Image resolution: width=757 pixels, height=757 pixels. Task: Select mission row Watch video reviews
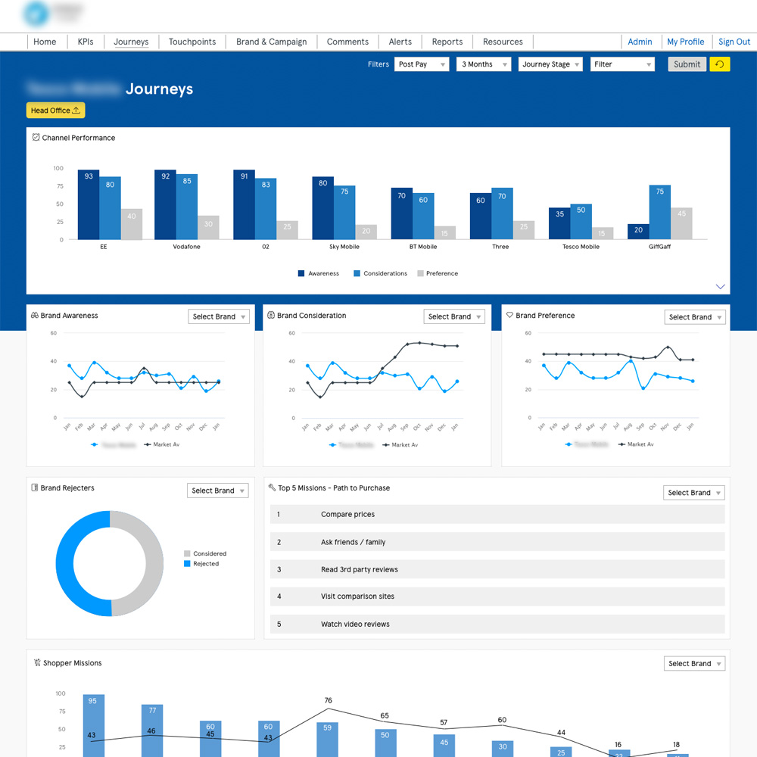[x=497, y=624]
